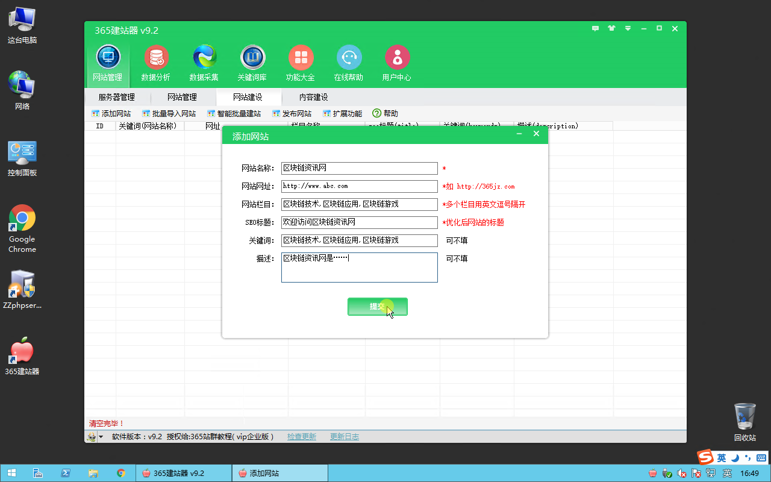The width and height of the screenshot is (771, 482).
Task: Open 回收站 desktop icon
Action: pos(745,422)
